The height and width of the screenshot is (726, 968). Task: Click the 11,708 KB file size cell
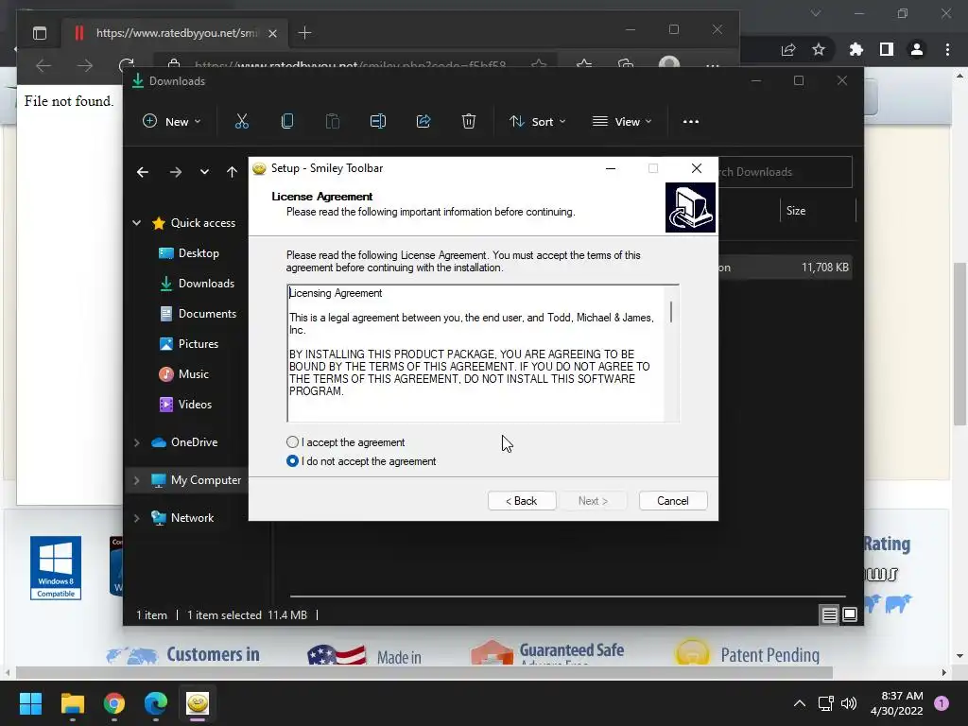[824, 268]
